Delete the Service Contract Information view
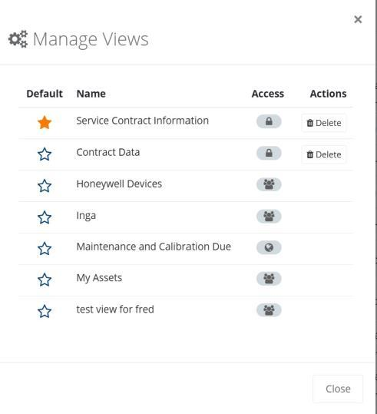 coord(324,123)
